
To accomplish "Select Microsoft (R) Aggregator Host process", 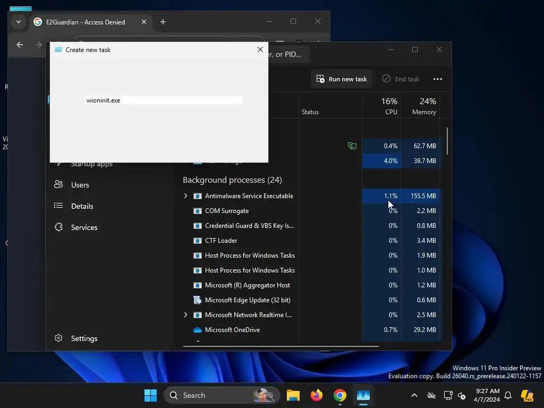I will [248, 285].
